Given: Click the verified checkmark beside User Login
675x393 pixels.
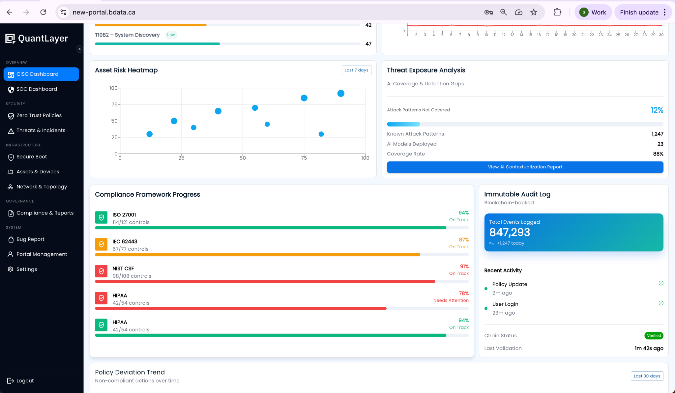Looking at the screenshot, I should [x=661, y=303].
